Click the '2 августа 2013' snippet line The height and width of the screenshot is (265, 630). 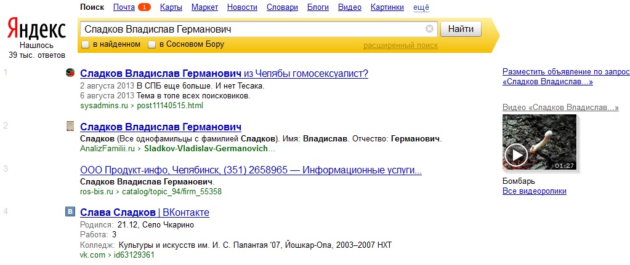coord(172,86)
